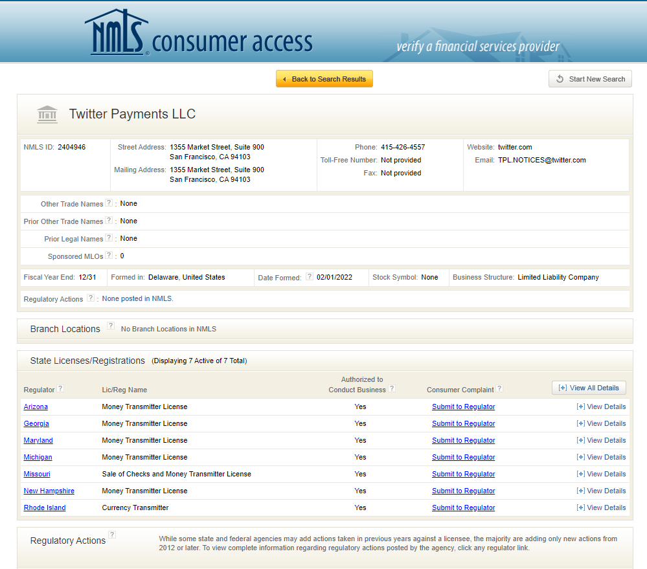Expand View Details for Georgia license

[x=601, y=423]
